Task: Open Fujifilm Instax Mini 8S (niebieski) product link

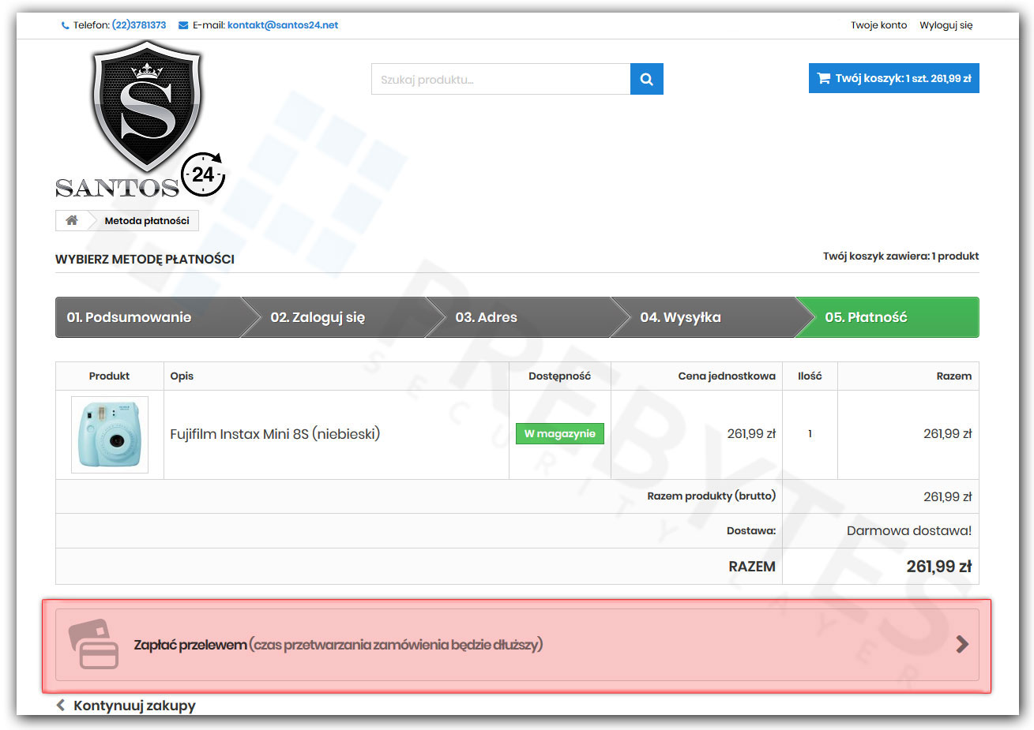Action: [x=275, y=434]
